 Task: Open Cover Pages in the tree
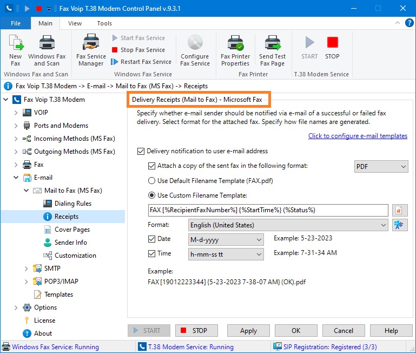tap(72, 230)
